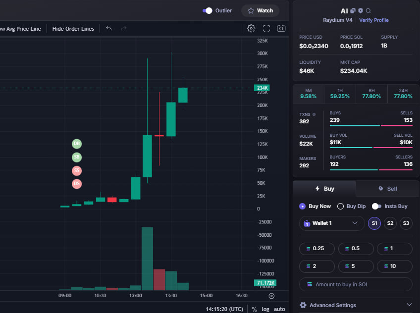
Task: Copy the AI token address
Action: point(353,11)
